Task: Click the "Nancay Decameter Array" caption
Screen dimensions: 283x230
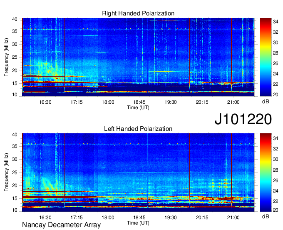Action: coord(61,225)
